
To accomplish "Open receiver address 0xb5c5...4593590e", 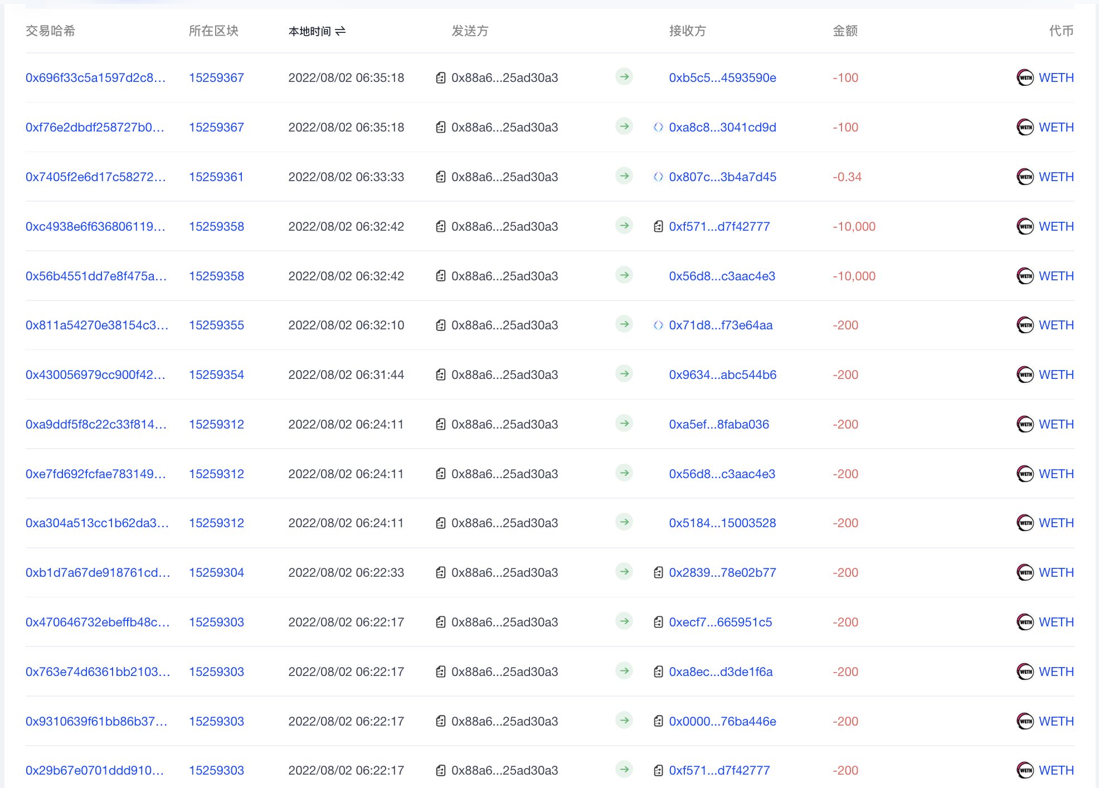I will pyautogui.click(x=723, y=77).
